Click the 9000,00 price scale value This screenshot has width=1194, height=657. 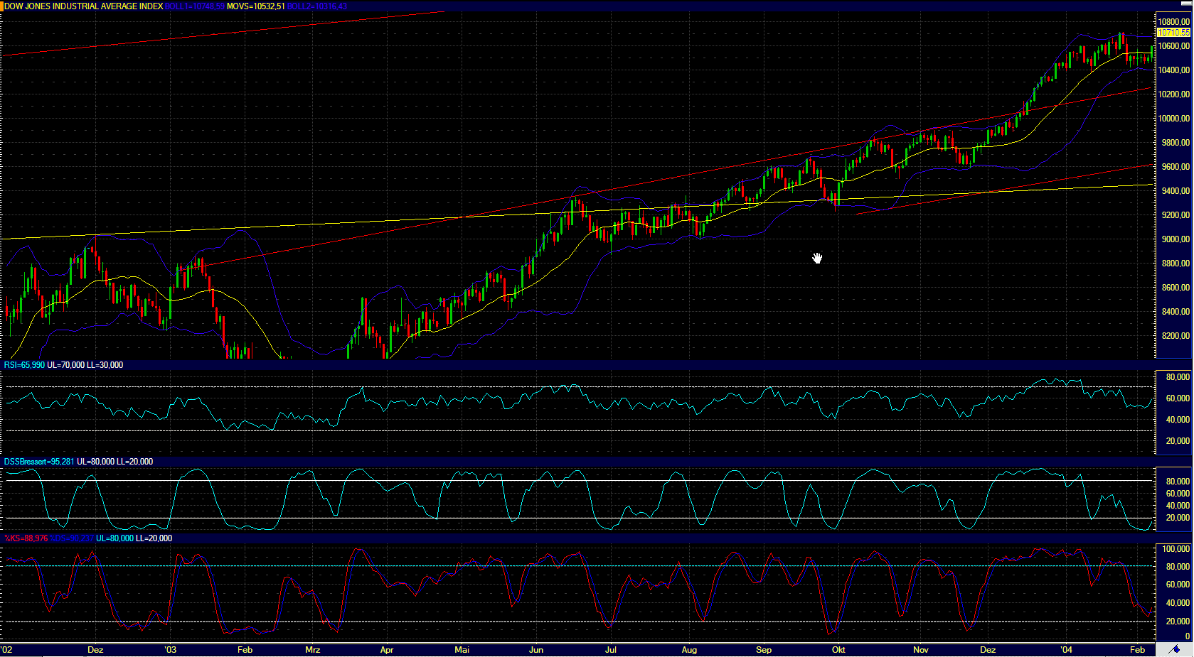tap(1176, 239)
